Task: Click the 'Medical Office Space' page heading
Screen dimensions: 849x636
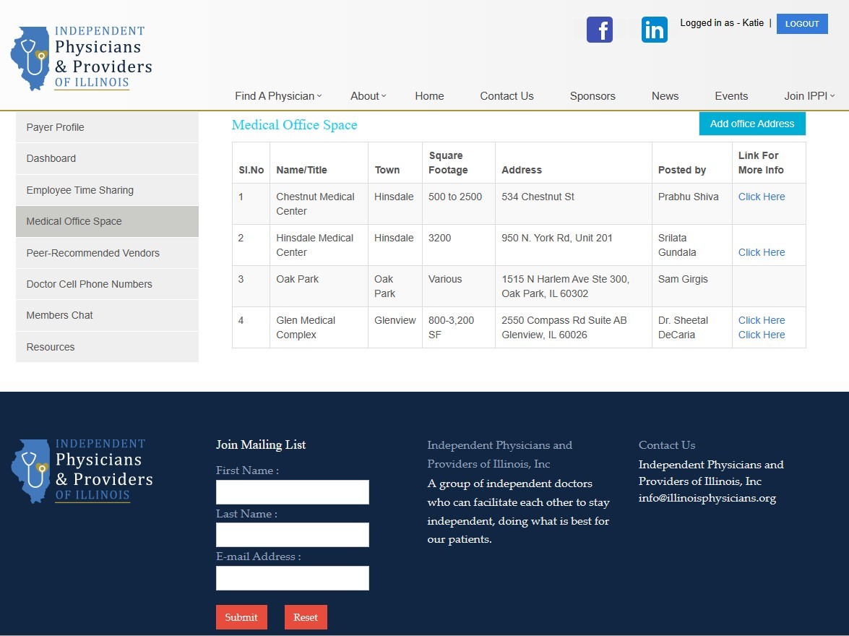Action: tap(295, 125)
